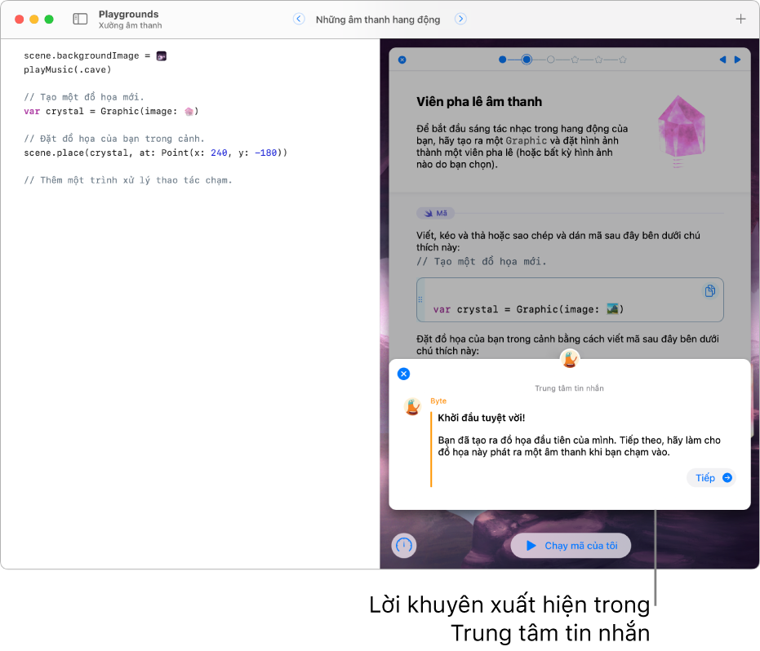Viewport: 760px width, 651px height.
Task: Select the current highlighted progress step
Action: point(527,60)
